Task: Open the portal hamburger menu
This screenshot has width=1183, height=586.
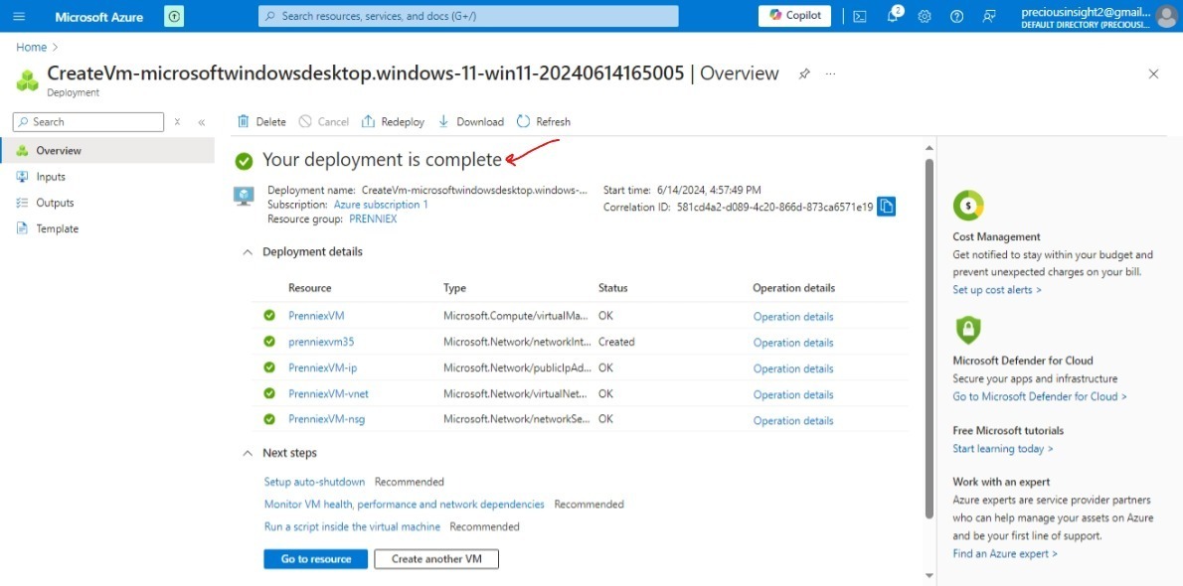Action: click(19, 16)
